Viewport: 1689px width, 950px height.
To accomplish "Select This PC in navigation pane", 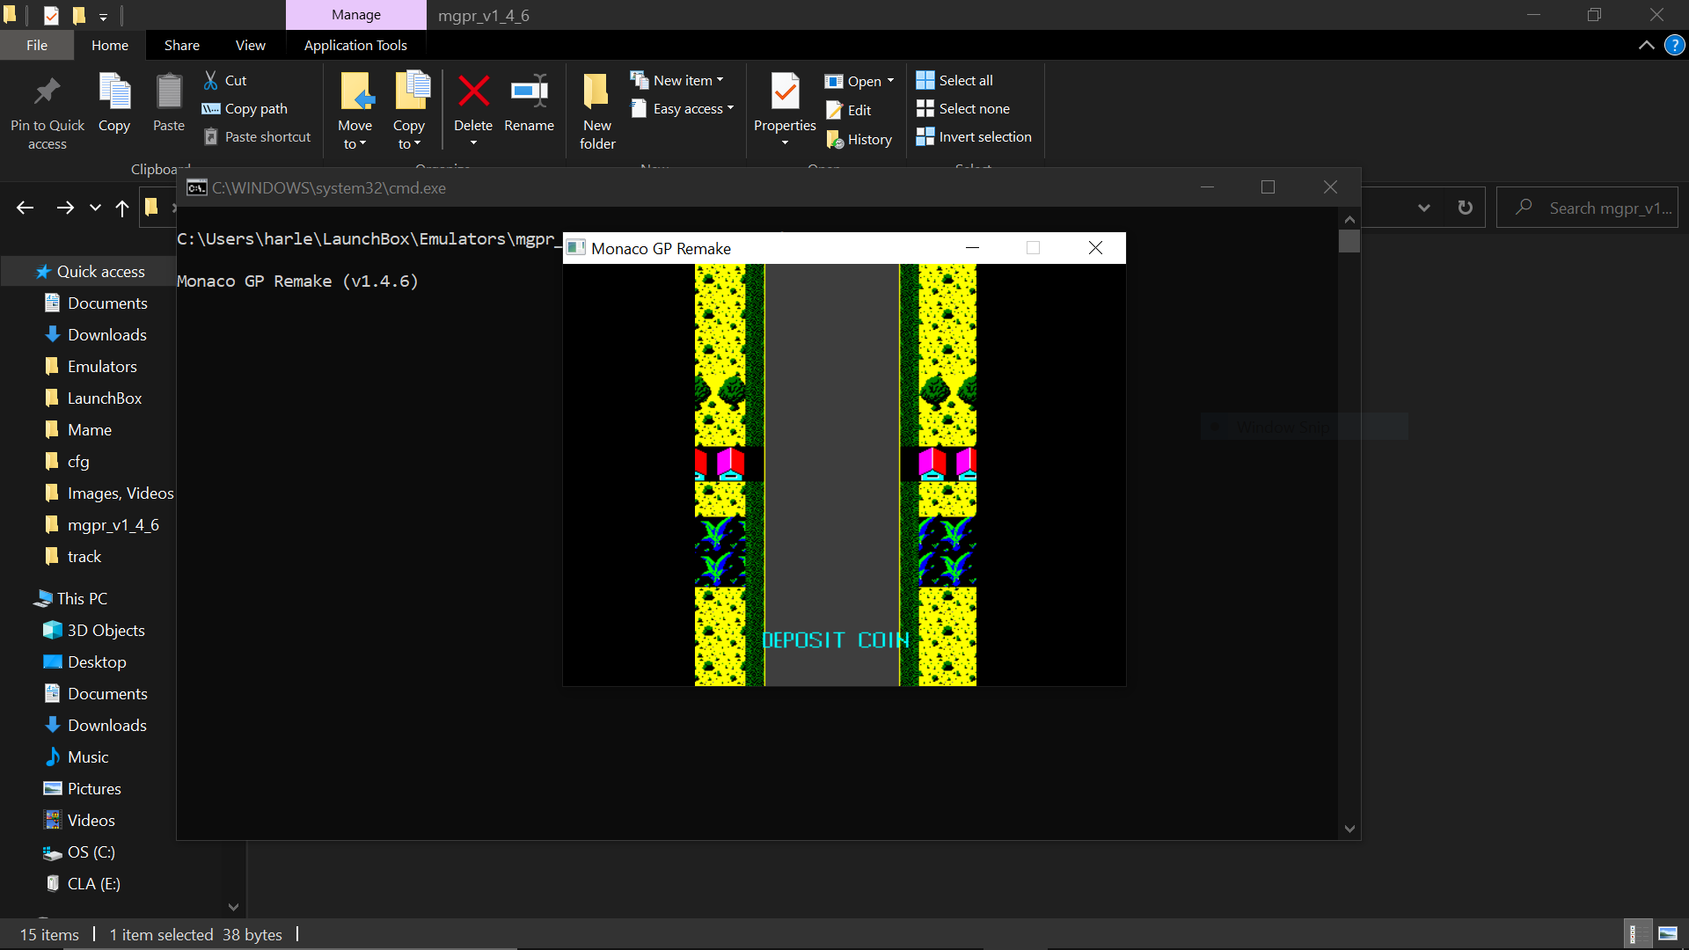I will click(x=82, y=598).
